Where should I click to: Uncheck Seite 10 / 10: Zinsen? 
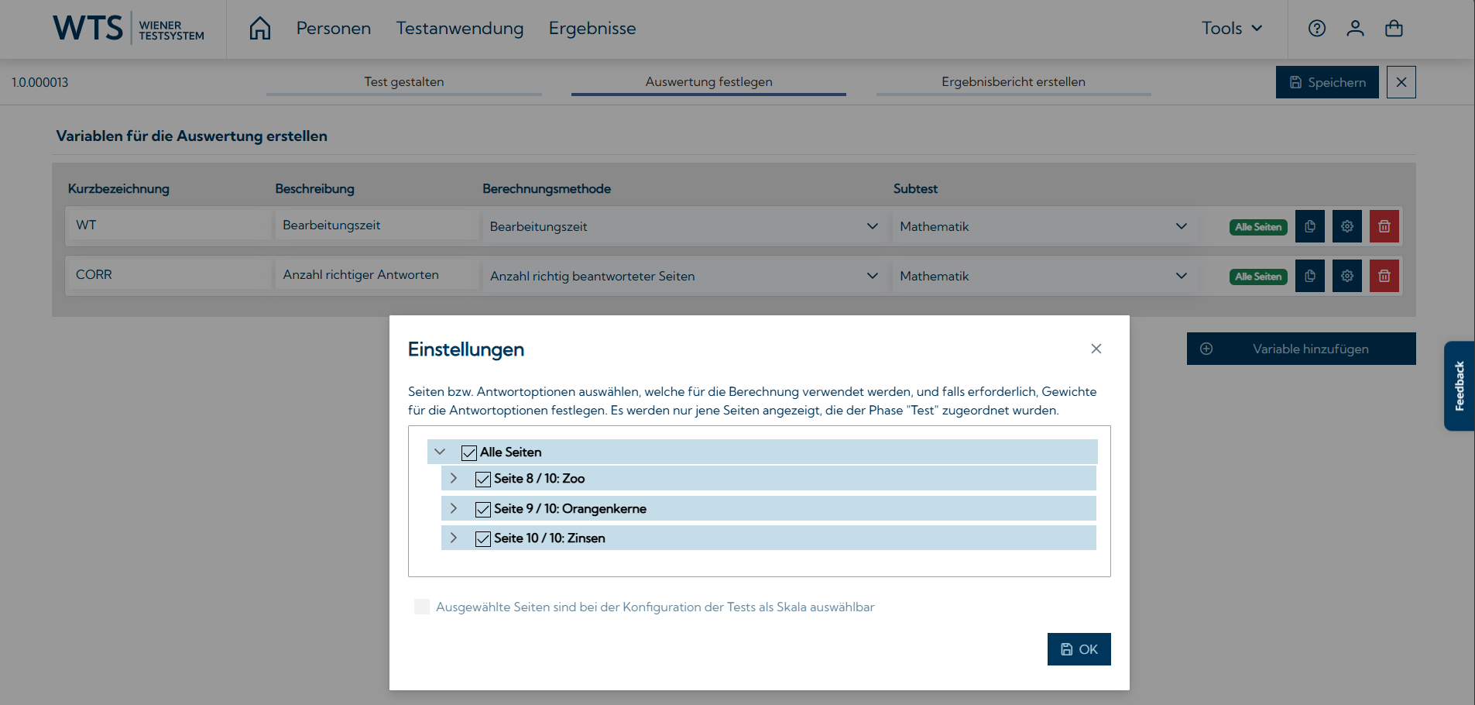click(483, 538)
